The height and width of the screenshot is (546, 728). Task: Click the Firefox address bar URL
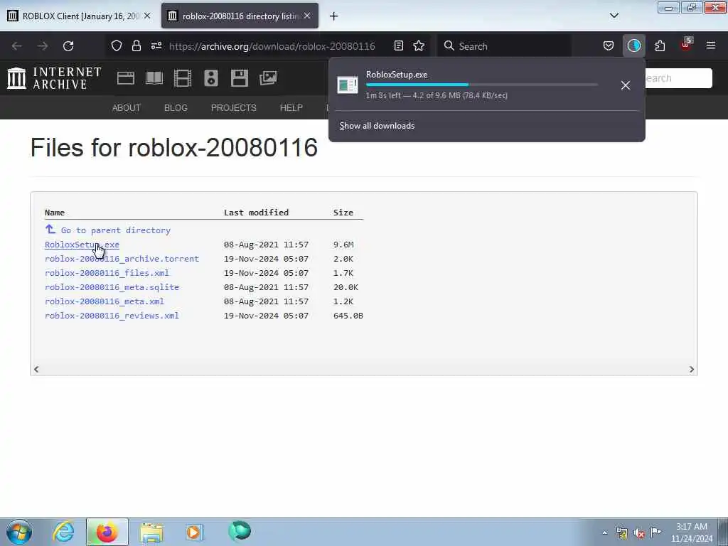[272, 46]
